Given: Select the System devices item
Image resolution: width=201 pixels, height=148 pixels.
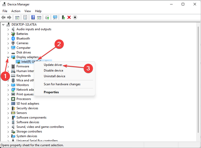Looking at the screenshot, I should (27, 136).
